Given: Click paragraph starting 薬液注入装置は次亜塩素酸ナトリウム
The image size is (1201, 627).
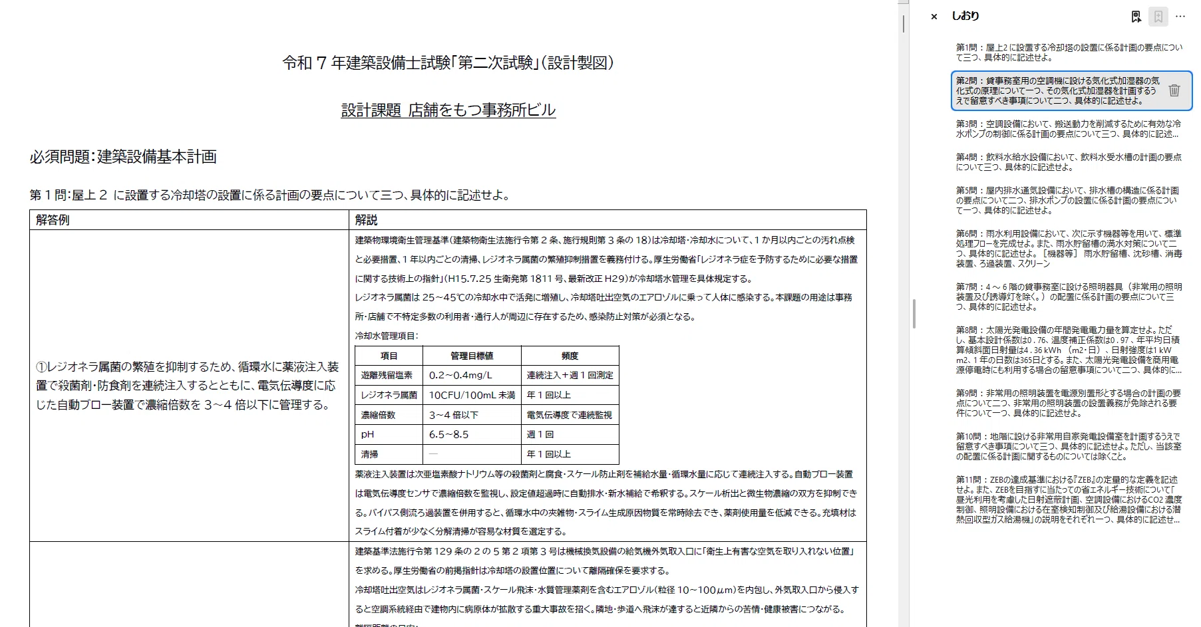Looking at the screenshot, I should (605, 503).
